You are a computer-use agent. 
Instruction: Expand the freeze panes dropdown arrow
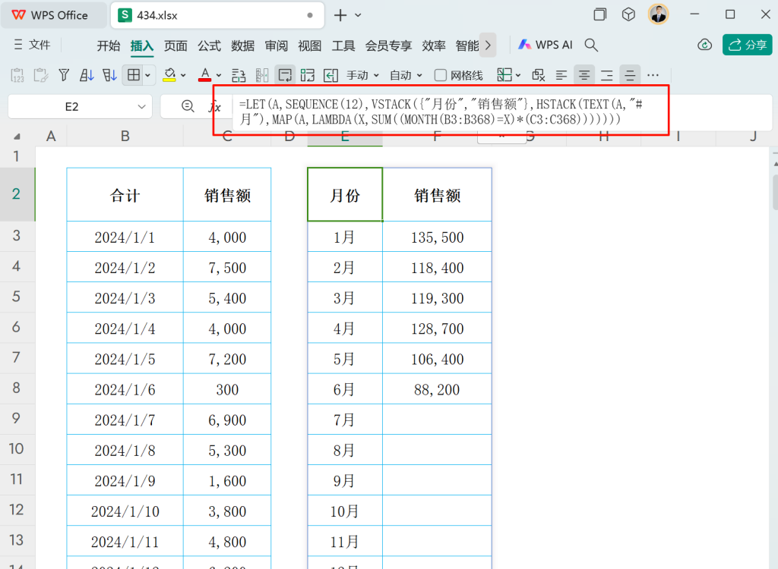click(518, 75)
